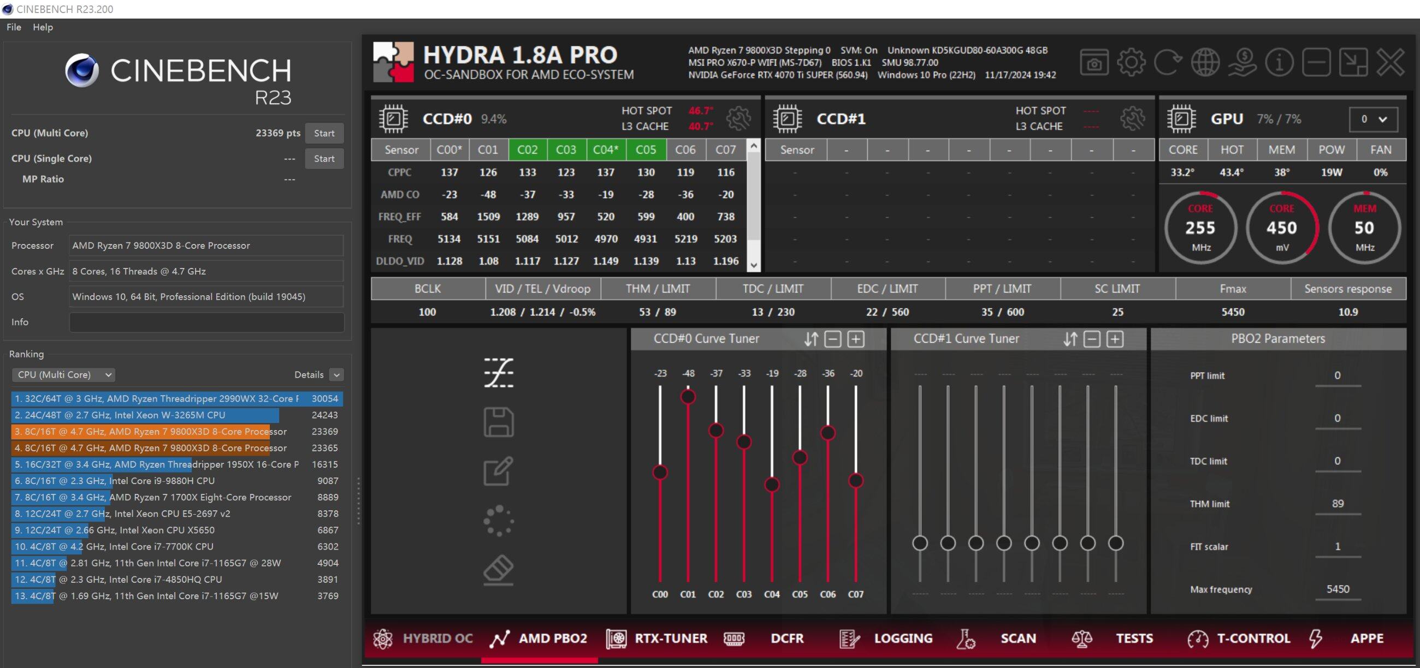Click CCD#1 Curve Tuner sort arrows icon

(x=1070, y=339)
